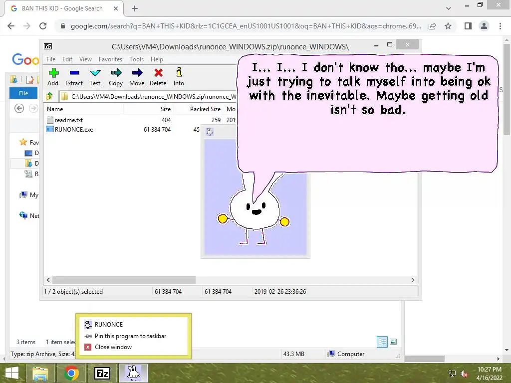Open a new Chrome tab
Image resolution: width=511 pixels, height=383 pixels.
tap(135, 8)
